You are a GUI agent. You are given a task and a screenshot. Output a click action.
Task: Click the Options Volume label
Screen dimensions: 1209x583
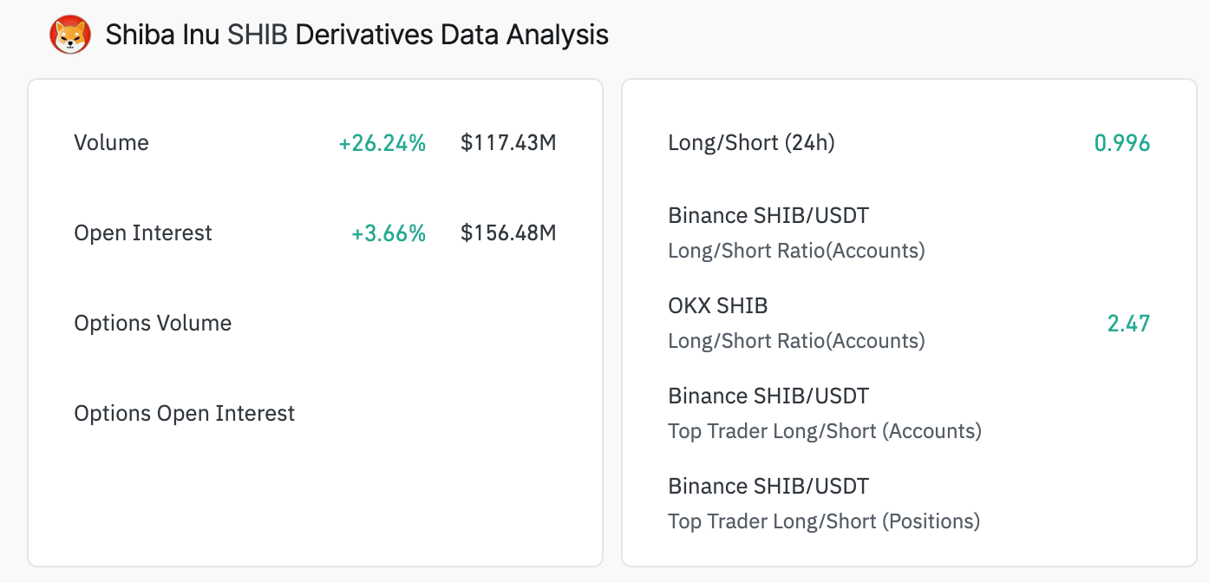point(153,324)
